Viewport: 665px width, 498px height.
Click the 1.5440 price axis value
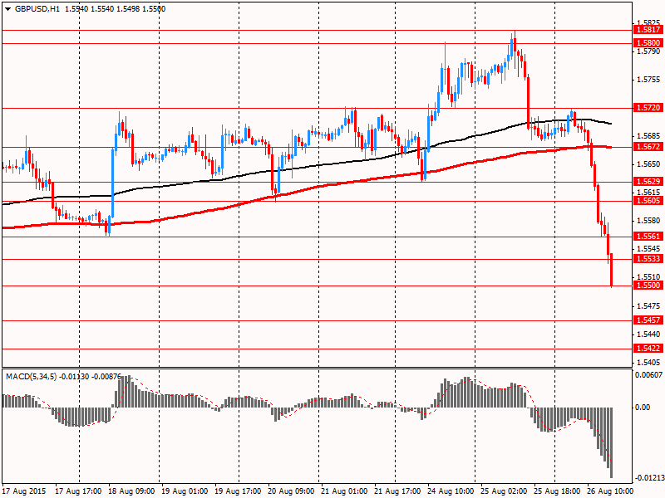pyautogui.click(x=648, y=334)
